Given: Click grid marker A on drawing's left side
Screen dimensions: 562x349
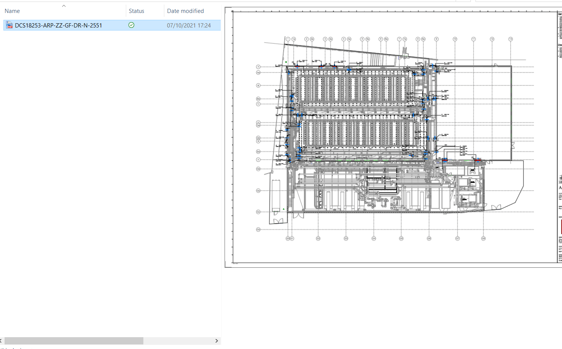Looking at the screenshot, I should pyautogui.click(x=258, y=67).
